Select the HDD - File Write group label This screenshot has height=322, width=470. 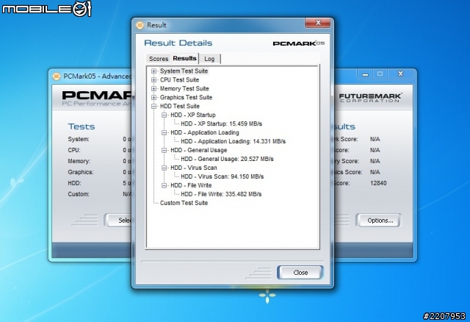191,185
